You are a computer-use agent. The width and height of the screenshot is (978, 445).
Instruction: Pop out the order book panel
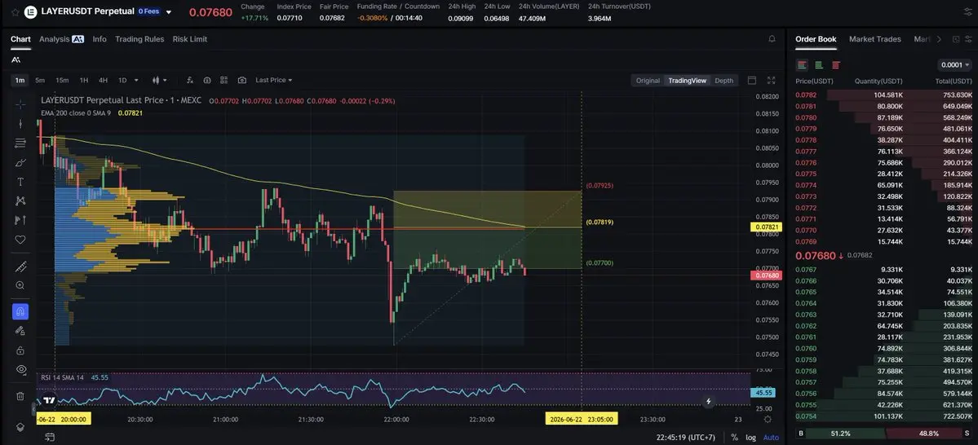pyautogui.click(x=956, y=39)
